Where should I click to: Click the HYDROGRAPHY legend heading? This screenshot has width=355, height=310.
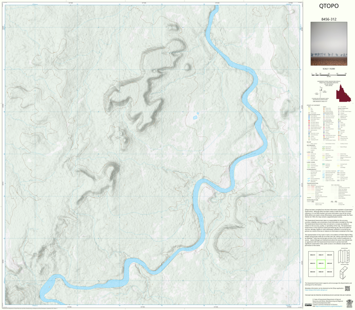coord(312,169)
